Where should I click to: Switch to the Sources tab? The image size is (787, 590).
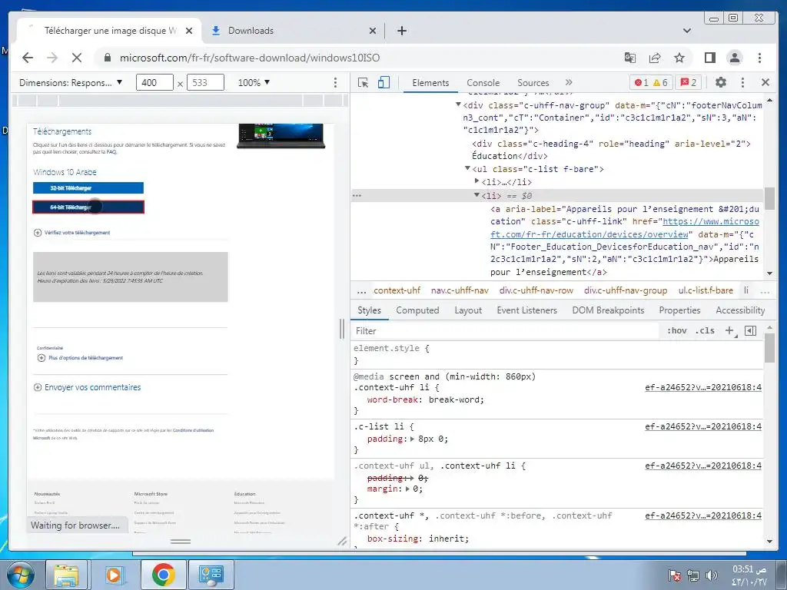point(533,83)
